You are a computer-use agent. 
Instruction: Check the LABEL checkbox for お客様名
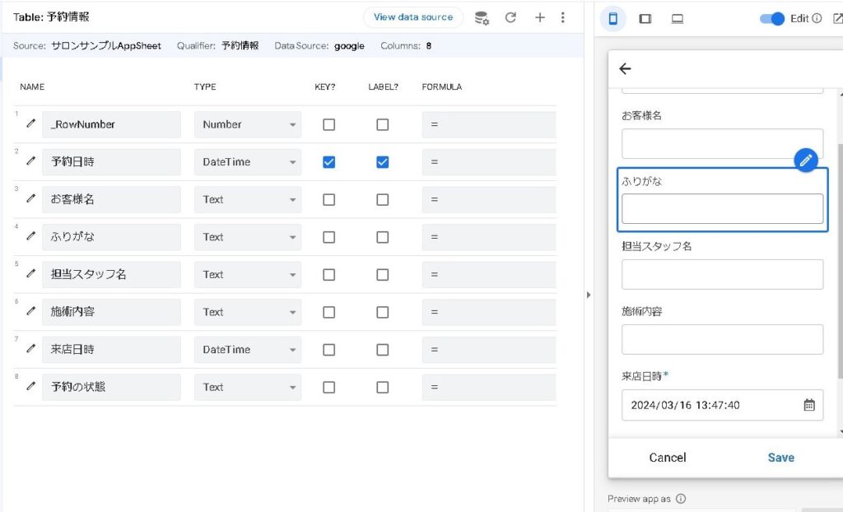382,199
